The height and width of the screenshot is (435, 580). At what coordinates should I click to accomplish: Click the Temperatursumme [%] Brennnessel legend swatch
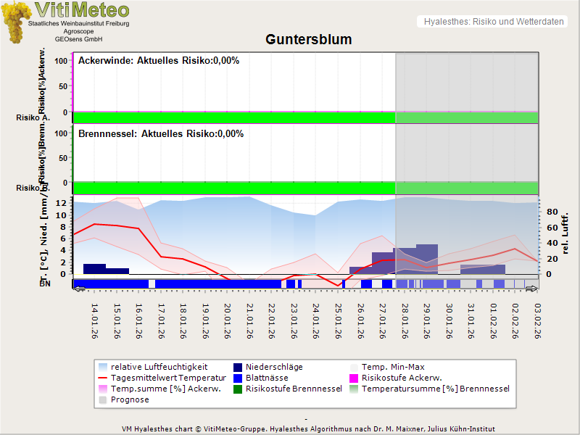(x=355, y=389)
